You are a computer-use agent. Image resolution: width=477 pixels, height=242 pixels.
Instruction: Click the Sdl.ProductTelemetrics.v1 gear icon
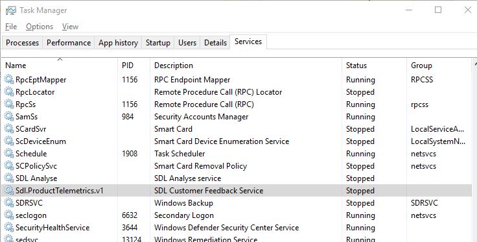[x=9, y=191]
